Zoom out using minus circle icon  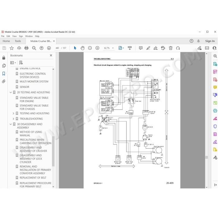pos(90,48)
